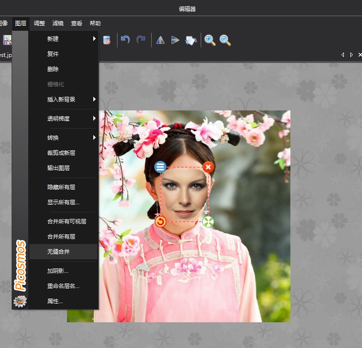Screen dimensions: 362x348
Task: Click the zoom in magnifier icon
Action: click(x=210, y=40)
